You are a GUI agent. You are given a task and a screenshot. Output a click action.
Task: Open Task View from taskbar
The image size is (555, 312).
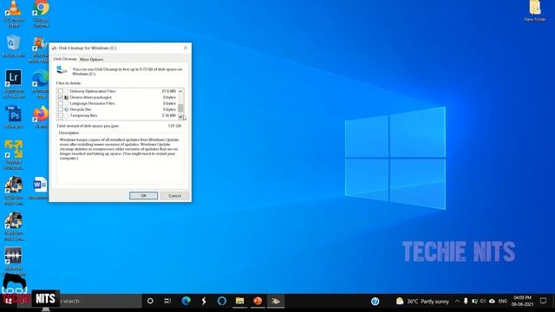[167, 301]
